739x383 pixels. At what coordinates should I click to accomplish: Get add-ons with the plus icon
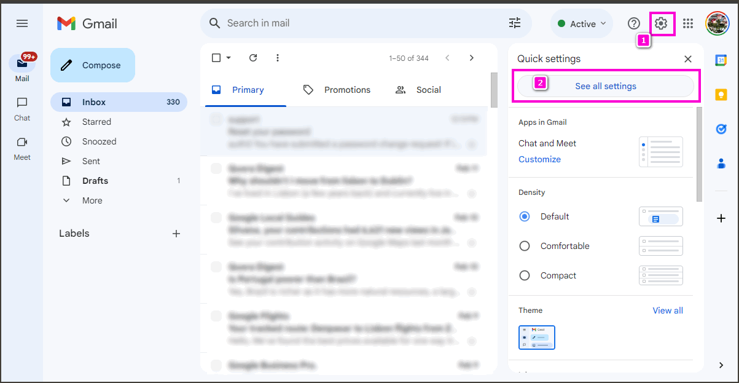click(x=721, y=218)
